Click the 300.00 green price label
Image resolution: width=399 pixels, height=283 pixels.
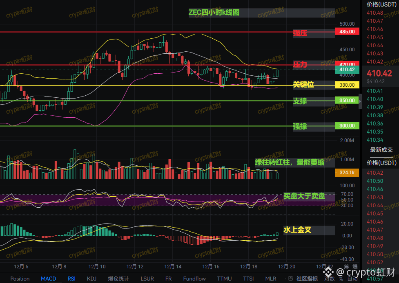tap(347, 126)
